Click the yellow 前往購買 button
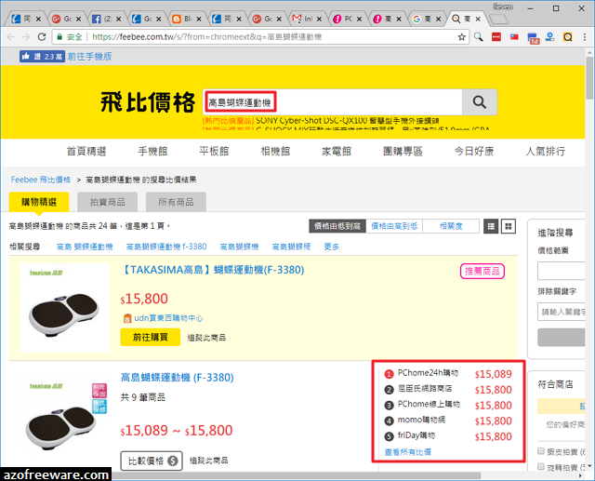 pyautogui.click(x=151, y=337)
